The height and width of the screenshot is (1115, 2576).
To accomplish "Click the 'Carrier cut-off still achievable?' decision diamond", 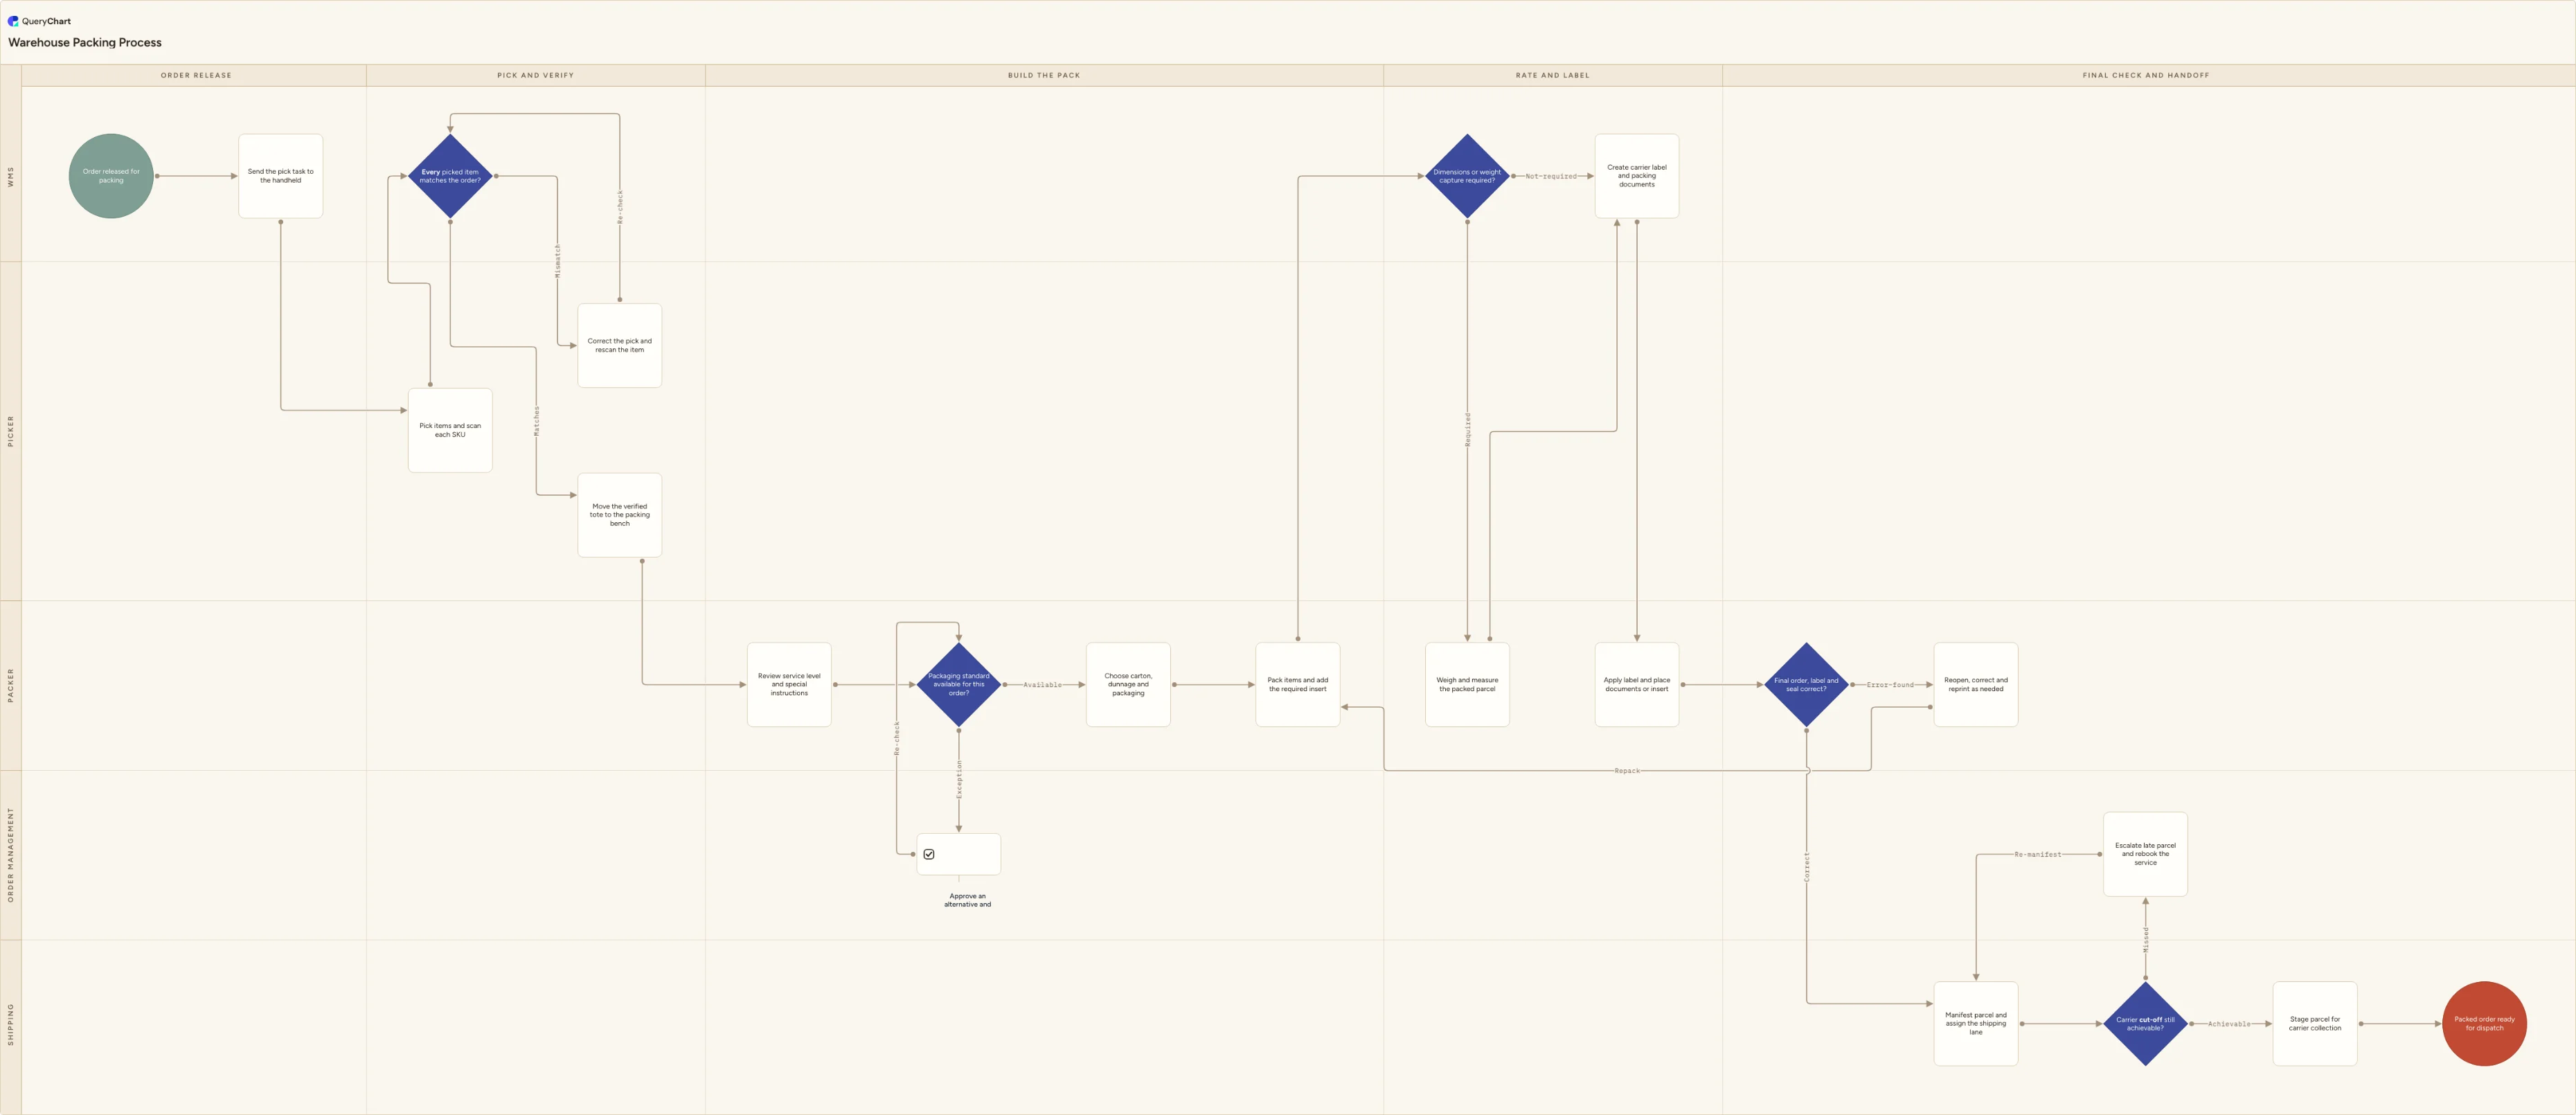I will [2145, 1023].
